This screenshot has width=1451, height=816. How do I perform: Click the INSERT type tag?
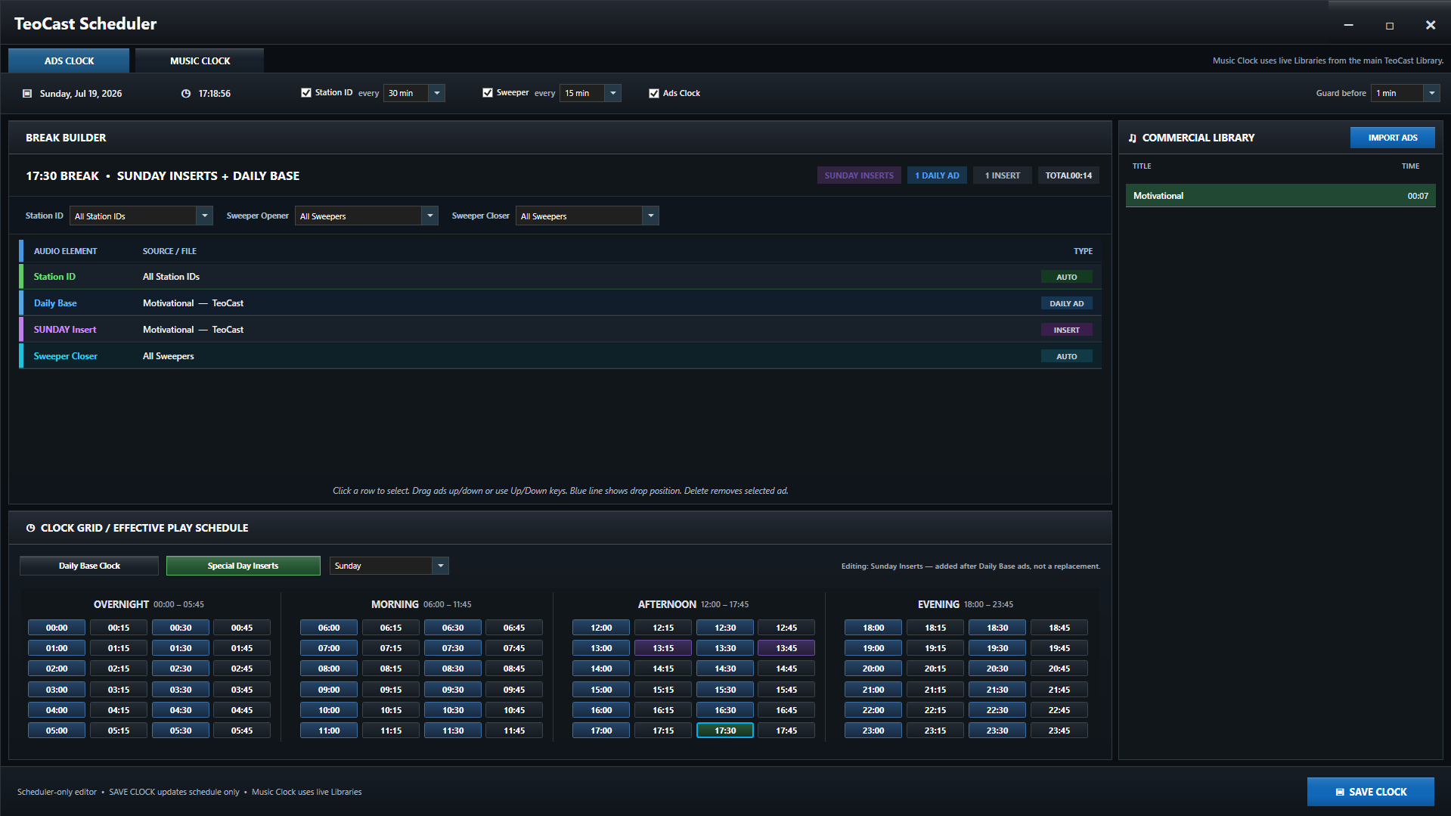1066,330
